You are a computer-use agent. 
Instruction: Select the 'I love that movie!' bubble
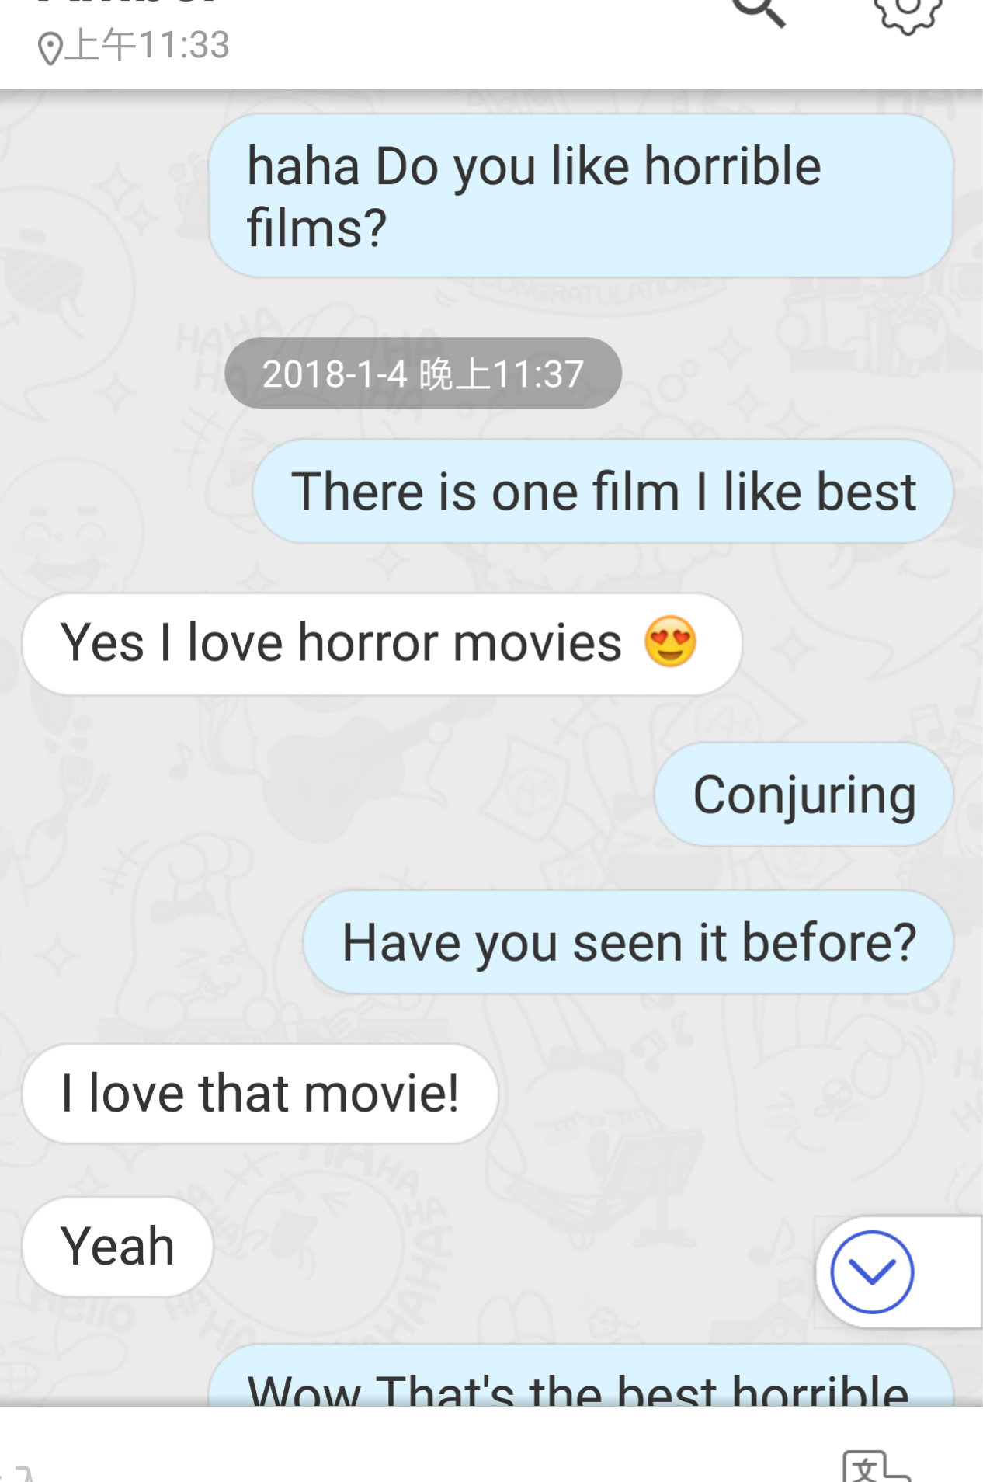pyautogui.click(x=260, y=1093)
